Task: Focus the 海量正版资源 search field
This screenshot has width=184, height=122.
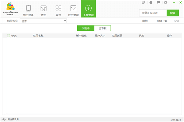Action: [x=153, y=13]
